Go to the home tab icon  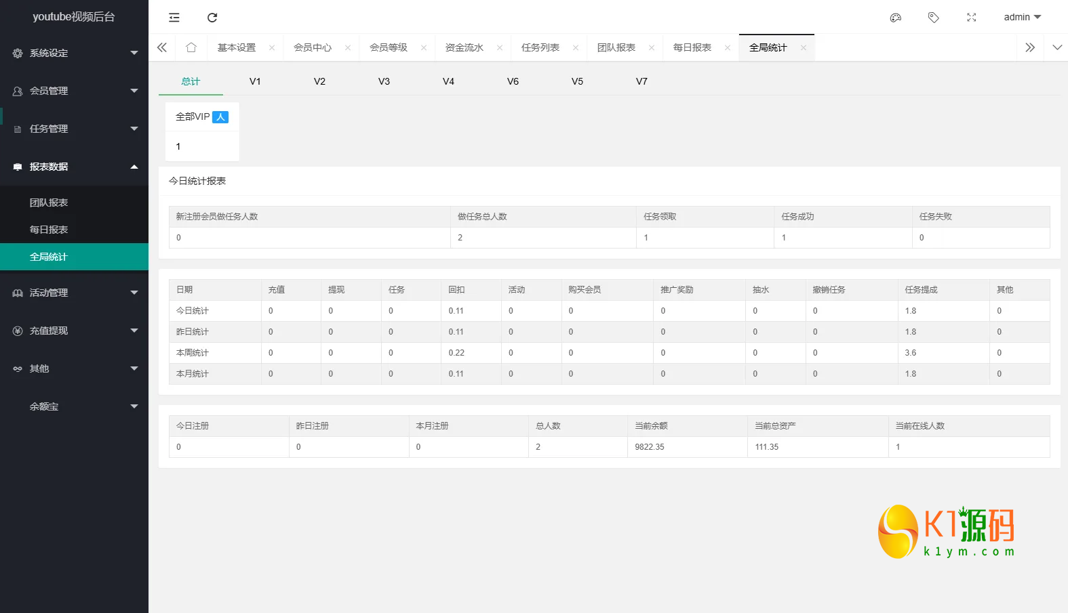(x=191, y=47)
